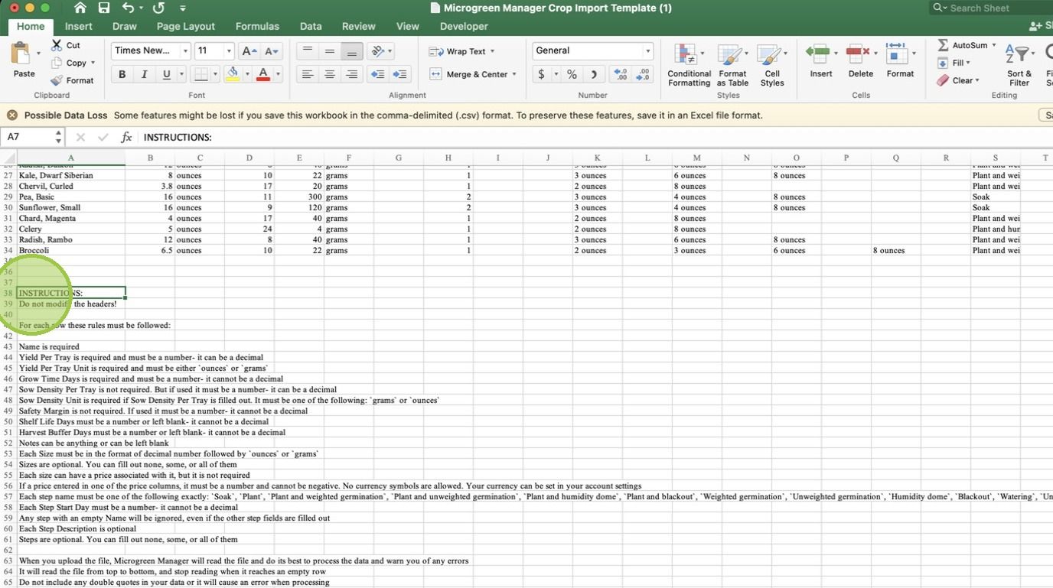Viewport: 1053px width, 588px height.
Task: Expand Merge & Center dropdown arrow
Action: click(514, 74)
